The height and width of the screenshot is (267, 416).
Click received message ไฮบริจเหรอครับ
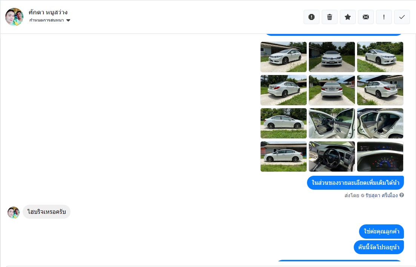pyautogui.click(x=47, y=212)
